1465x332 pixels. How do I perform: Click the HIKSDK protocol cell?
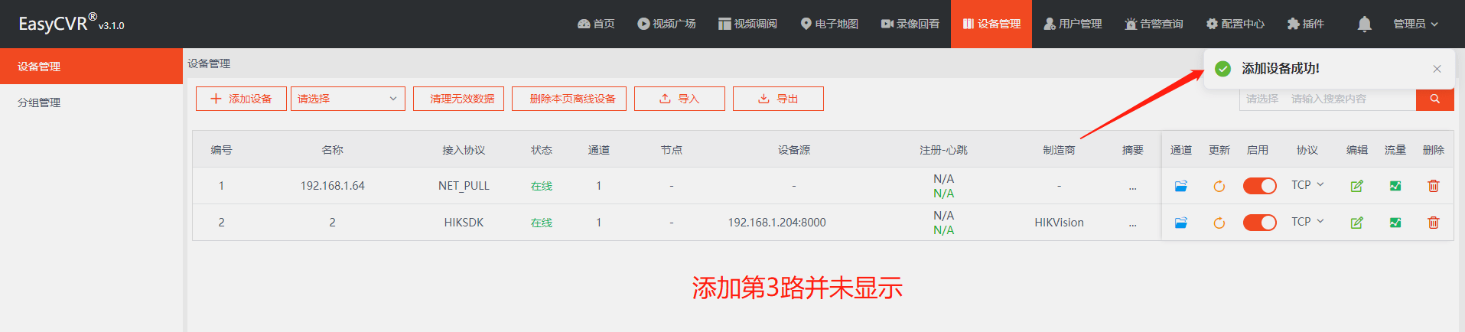click(464, 223)
